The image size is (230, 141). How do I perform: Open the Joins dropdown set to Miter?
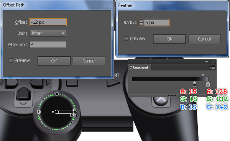48,33
